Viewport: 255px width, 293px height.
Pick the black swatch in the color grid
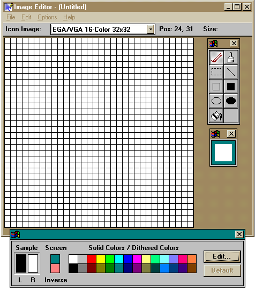[73, 268]
